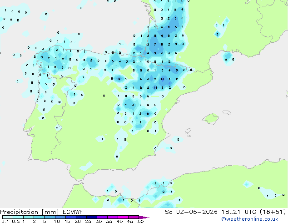288x223 pixels.
Task: Click the '13' precipitation value on map
Action: (x=162, y=79)
